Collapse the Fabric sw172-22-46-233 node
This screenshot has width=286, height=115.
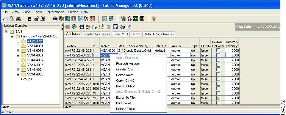12,36
